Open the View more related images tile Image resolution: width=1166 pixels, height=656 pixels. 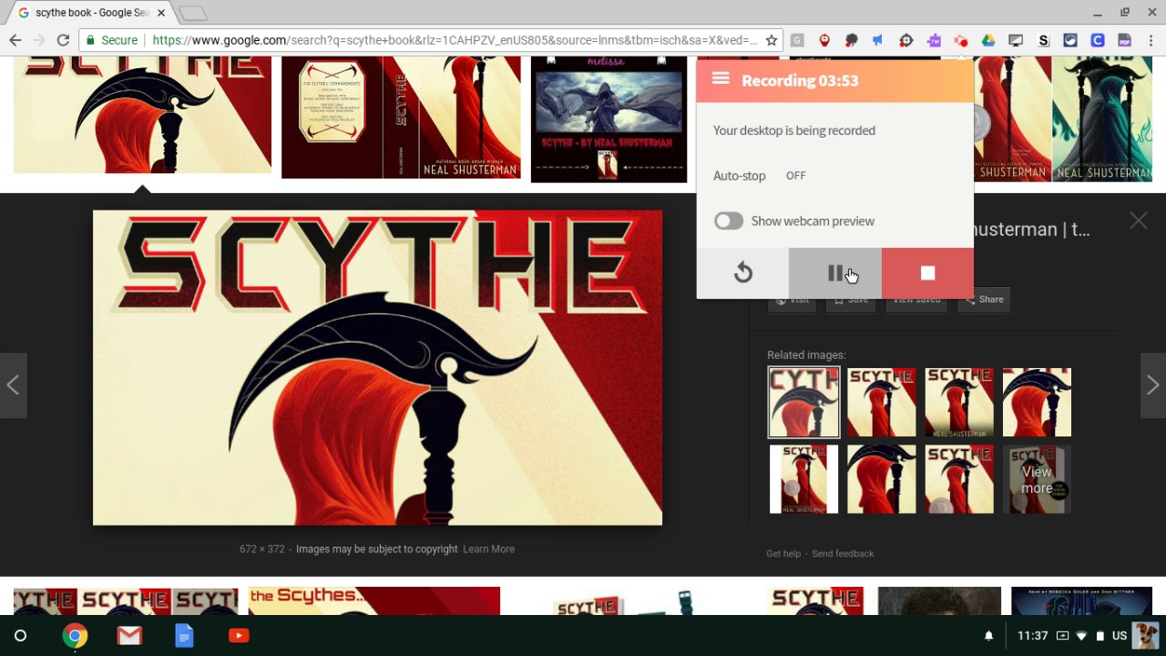1037,479
